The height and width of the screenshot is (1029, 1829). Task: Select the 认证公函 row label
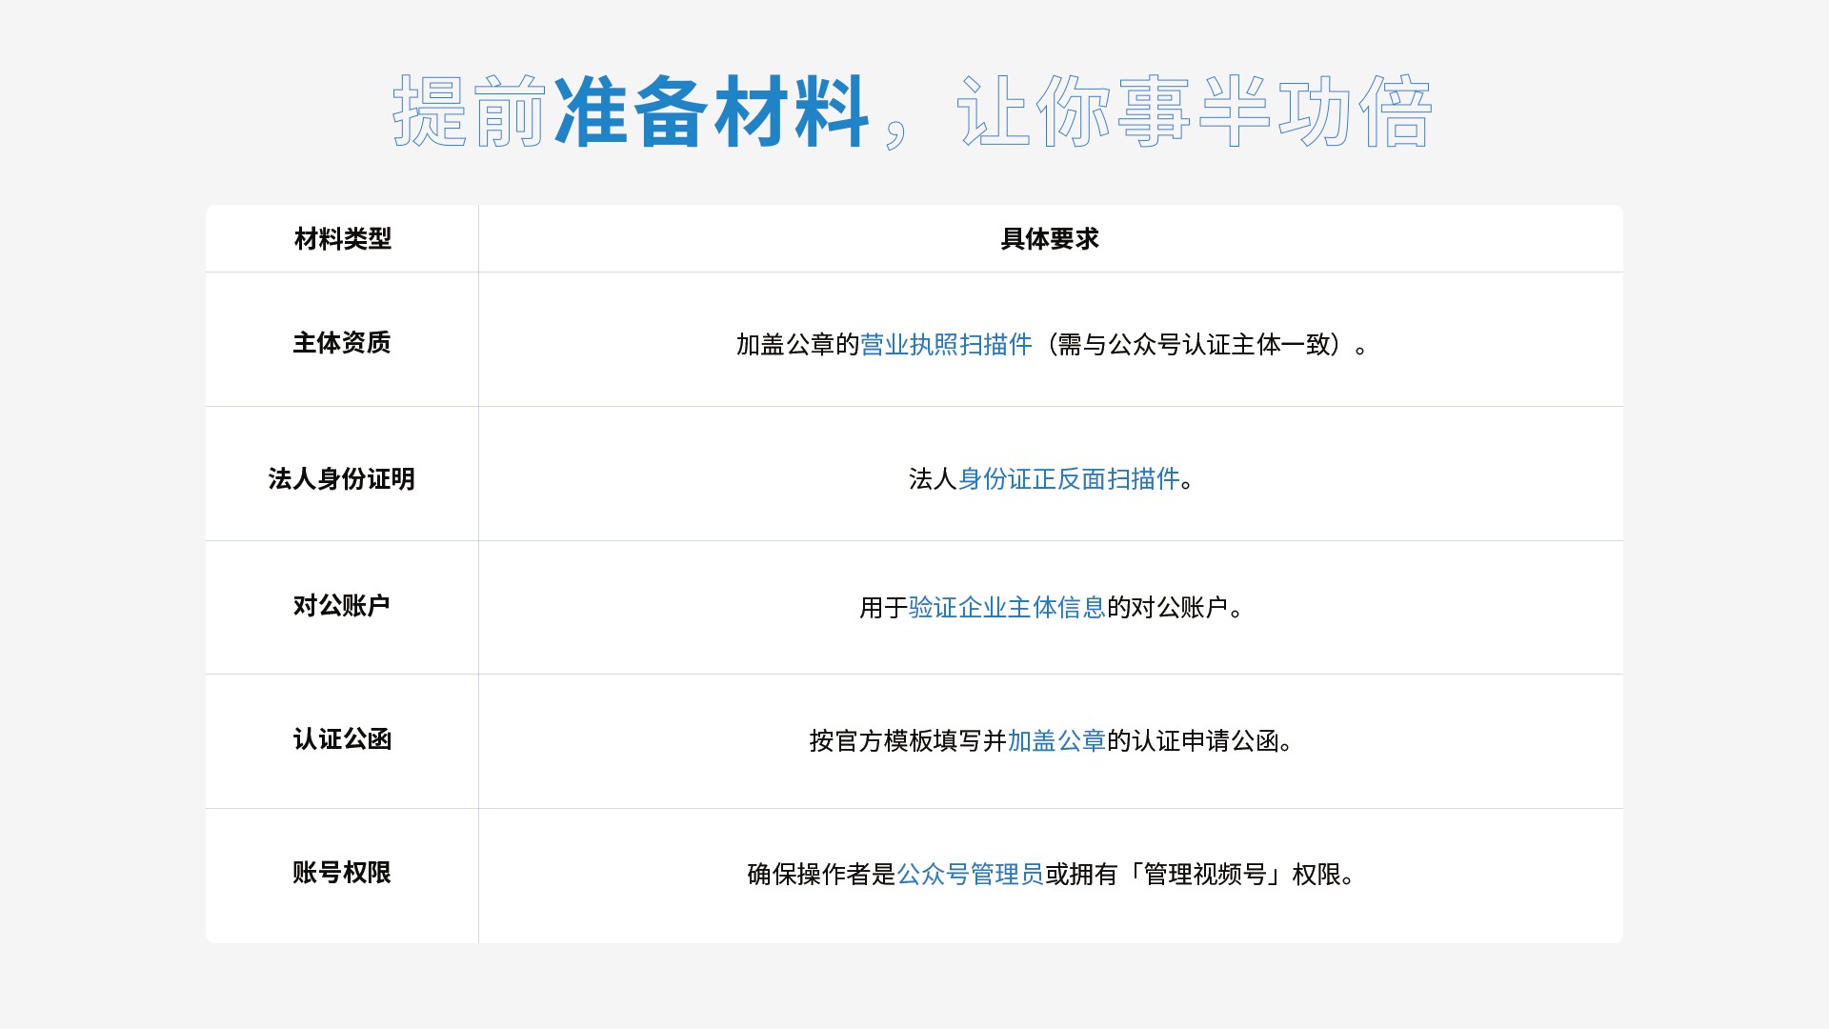[342, 739]
